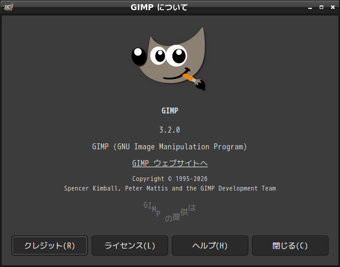Click the 閉じる(C) close button
The image size is (340, 267).
pyautogui.click(x=290, y=245)
